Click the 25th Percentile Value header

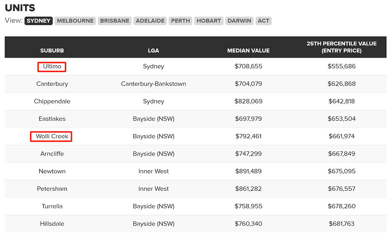click(341, 47)
